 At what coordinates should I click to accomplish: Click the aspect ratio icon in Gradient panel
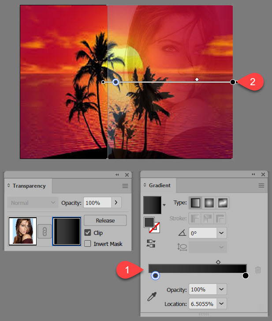click(x=182, y=247)
